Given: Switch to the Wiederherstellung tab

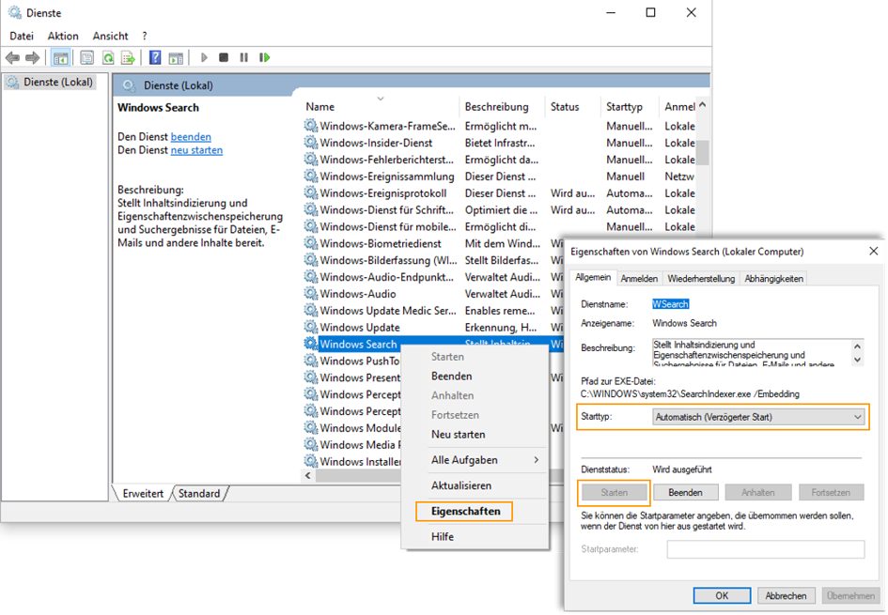Looking at the screenshot, I should [701, 278].
